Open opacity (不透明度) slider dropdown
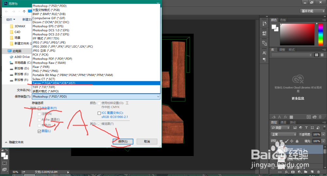 pyautogui.click(x=323, y=134)
